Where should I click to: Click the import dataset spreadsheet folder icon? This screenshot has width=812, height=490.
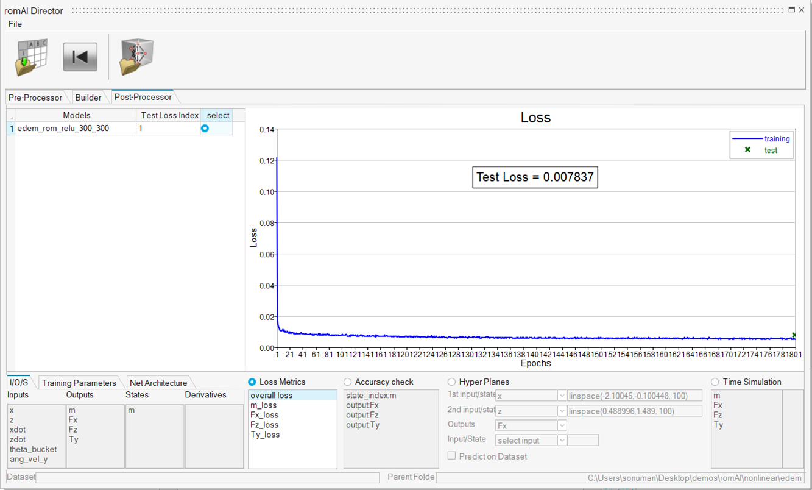(x=32, y=57)
